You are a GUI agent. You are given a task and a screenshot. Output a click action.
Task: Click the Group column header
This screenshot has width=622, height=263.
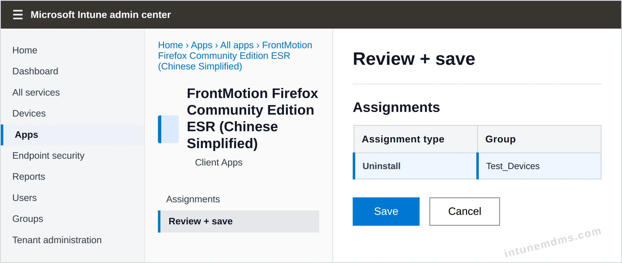point(539,139)
